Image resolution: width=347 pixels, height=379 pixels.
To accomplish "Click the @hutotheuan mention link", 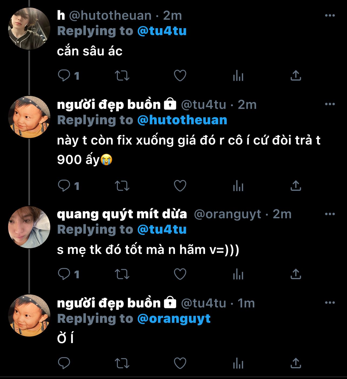I will [182, 120].
